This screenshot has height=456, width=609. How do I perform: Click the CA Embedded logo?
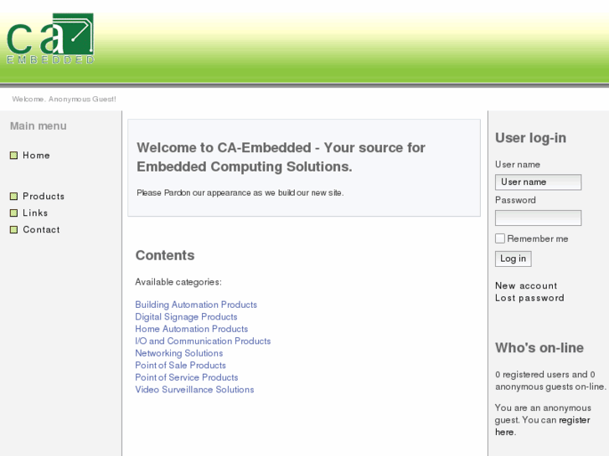50,38
